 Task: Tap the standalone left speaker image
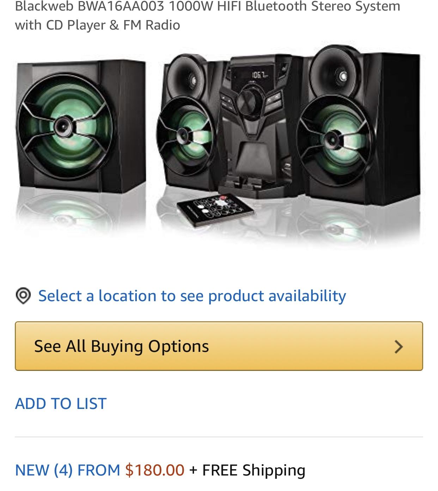coord(81,127)
